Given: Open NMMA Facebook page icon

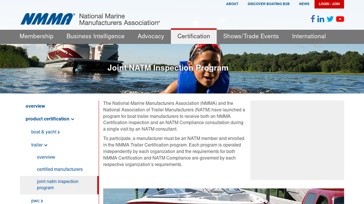Looking at the screenshot, I should tap(313, 19).
